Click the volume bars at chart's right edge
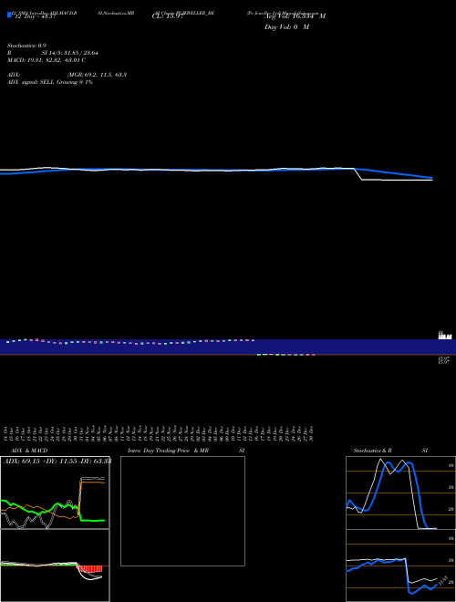This screenshot has height=602, width=456. 445,337
